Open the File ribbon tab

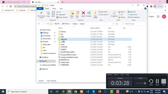[x=40, y=9]
